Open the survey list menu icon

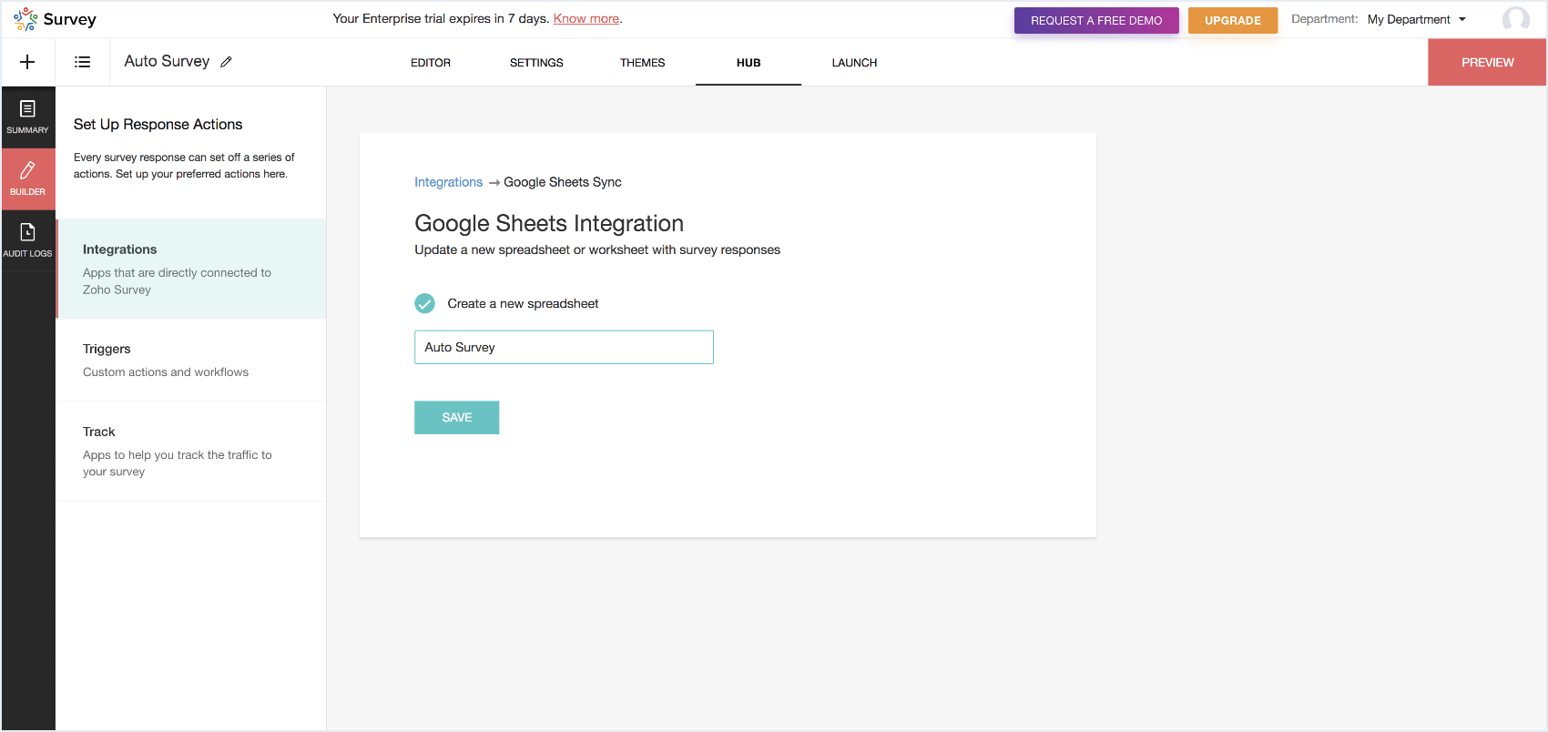point(82,62)
